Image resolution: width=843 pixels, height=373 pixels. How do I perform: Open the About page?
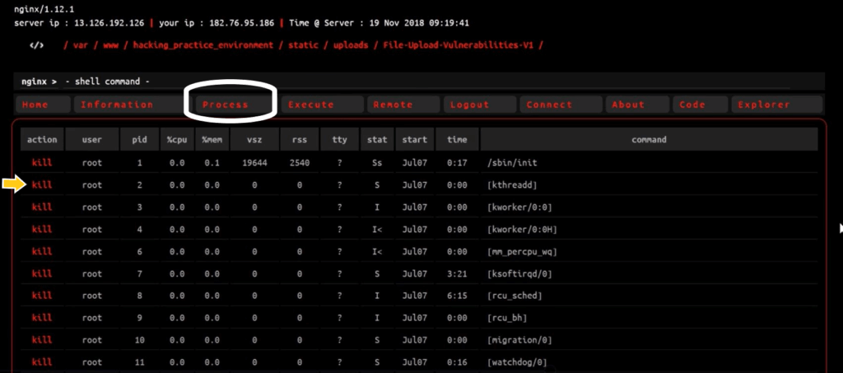[x=628, y=105]
